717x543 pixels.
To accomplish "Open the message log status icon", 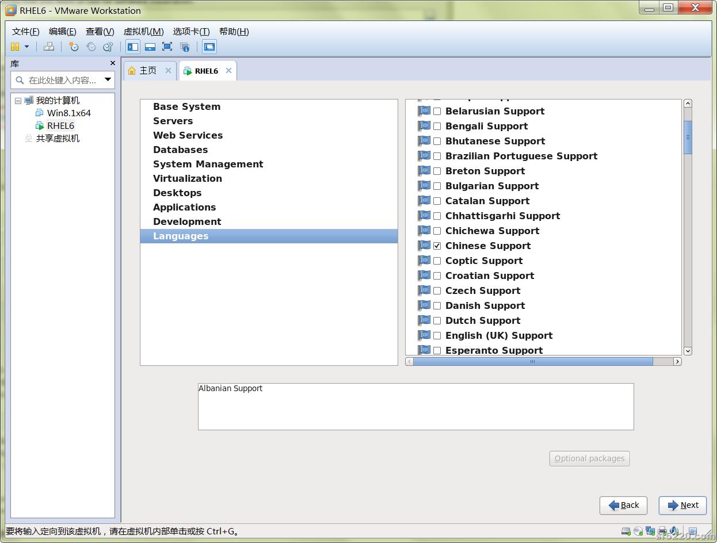I will (693, 531).
